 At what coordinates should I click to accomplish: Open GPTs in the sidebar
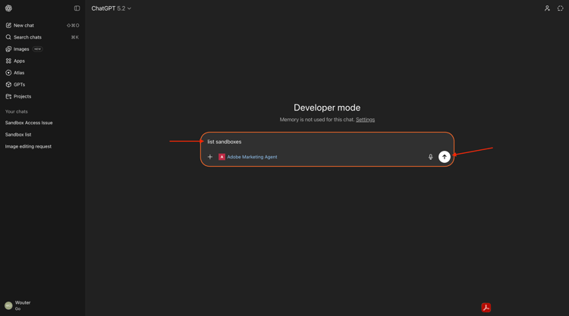tap(42, 84)
